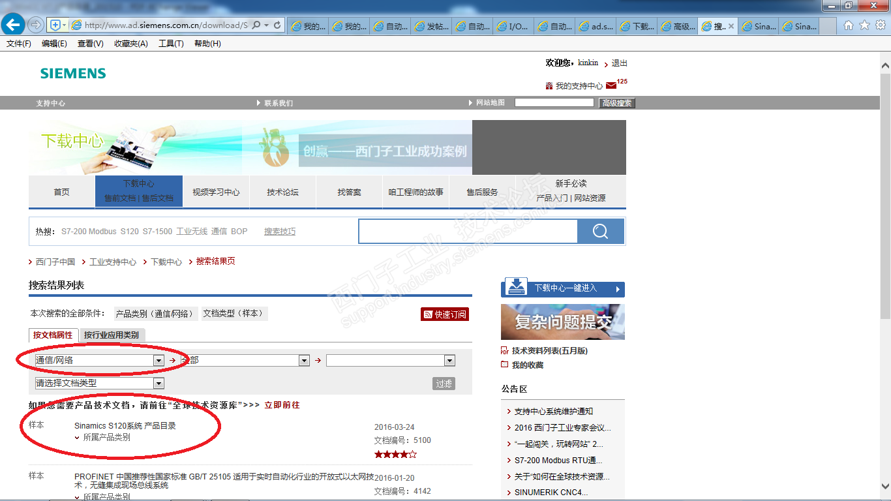Click the RSS 快速订阅 button
The image size is (891, 501).
point(445,314)
